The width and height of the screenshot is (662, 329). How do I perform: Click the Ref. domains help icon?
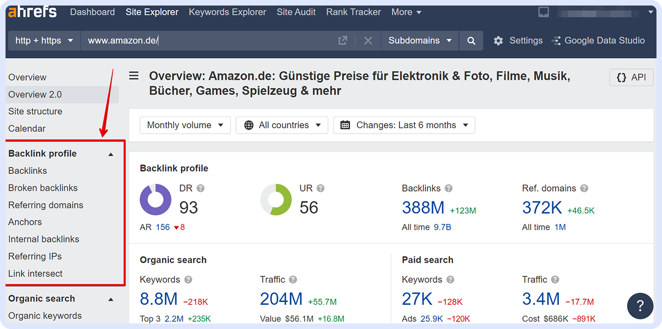point(584,188)
